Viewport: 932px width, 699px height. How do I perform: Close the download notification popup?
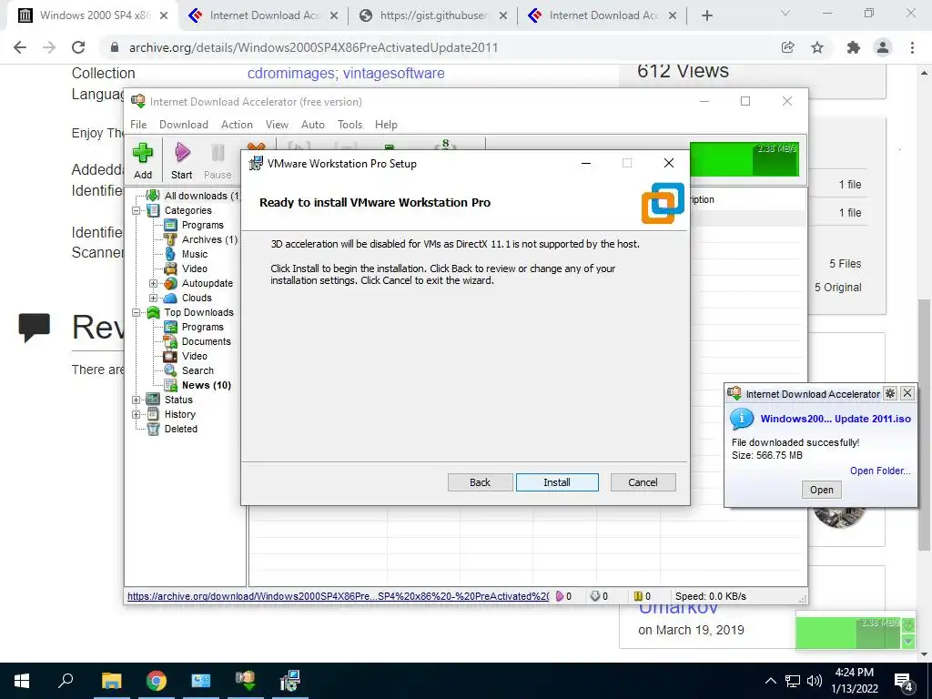tap(907, 393)
